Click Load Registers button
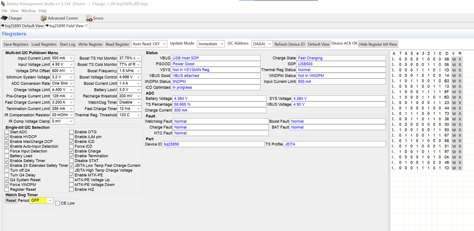Image resolution: width=474 pixels, height=231 pixels. pyautogui.click(x=44, y=44)
